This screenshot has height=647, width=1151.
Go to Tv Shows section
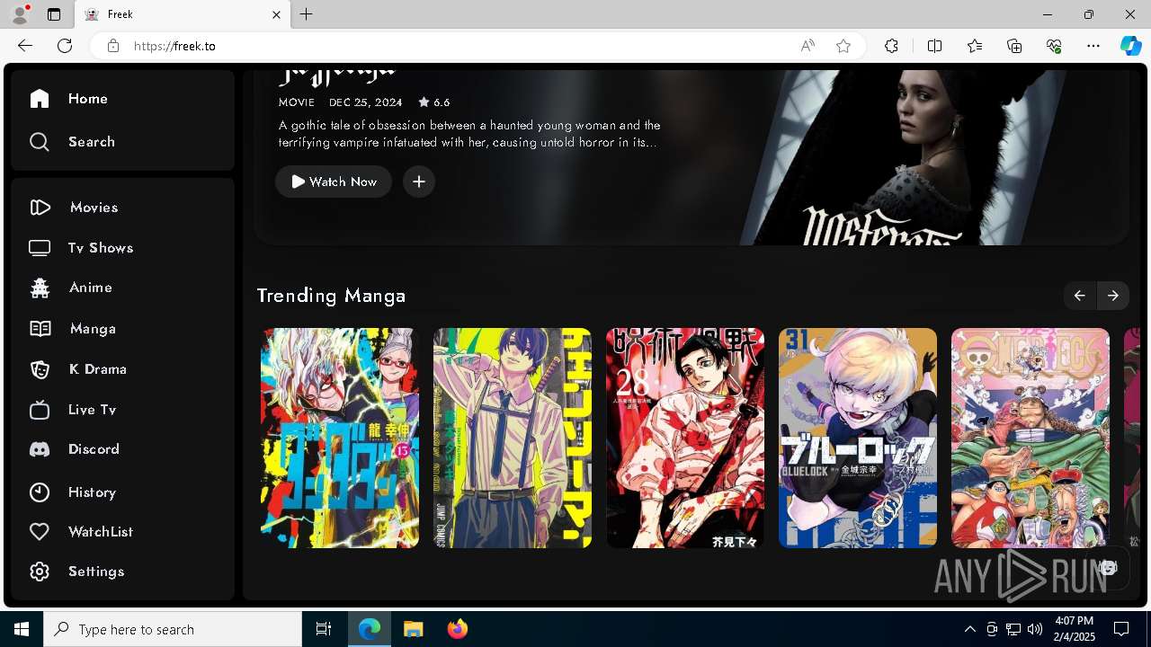point(101,248)
